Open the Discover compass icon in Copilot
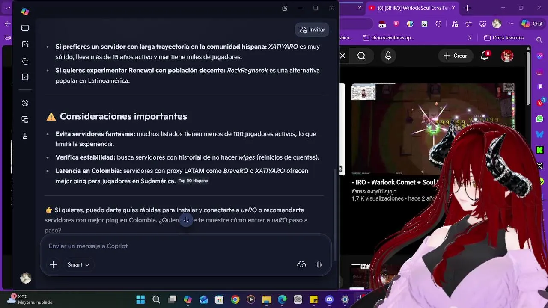The width and height of the screenshot is (548, 308). [x=25, y=103]
